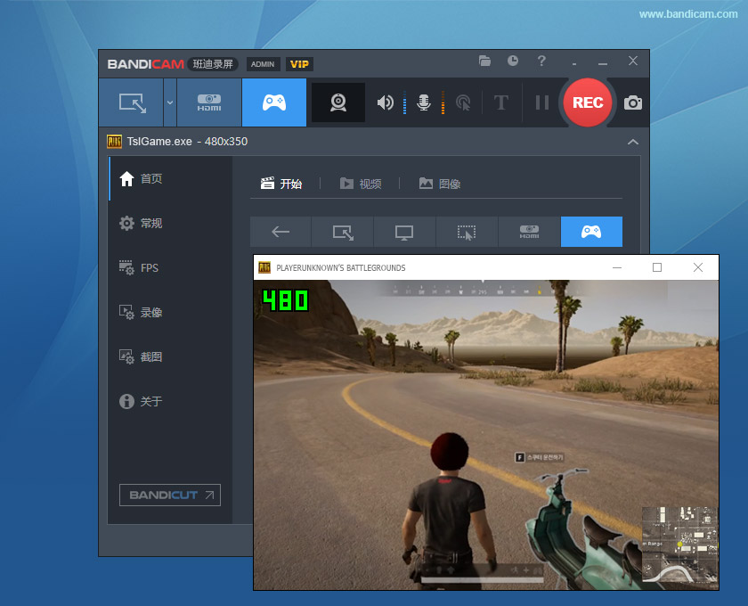Select screen recording mode in top toolbar
Viewport: 748px width, 606px height.
click(131, 102)
